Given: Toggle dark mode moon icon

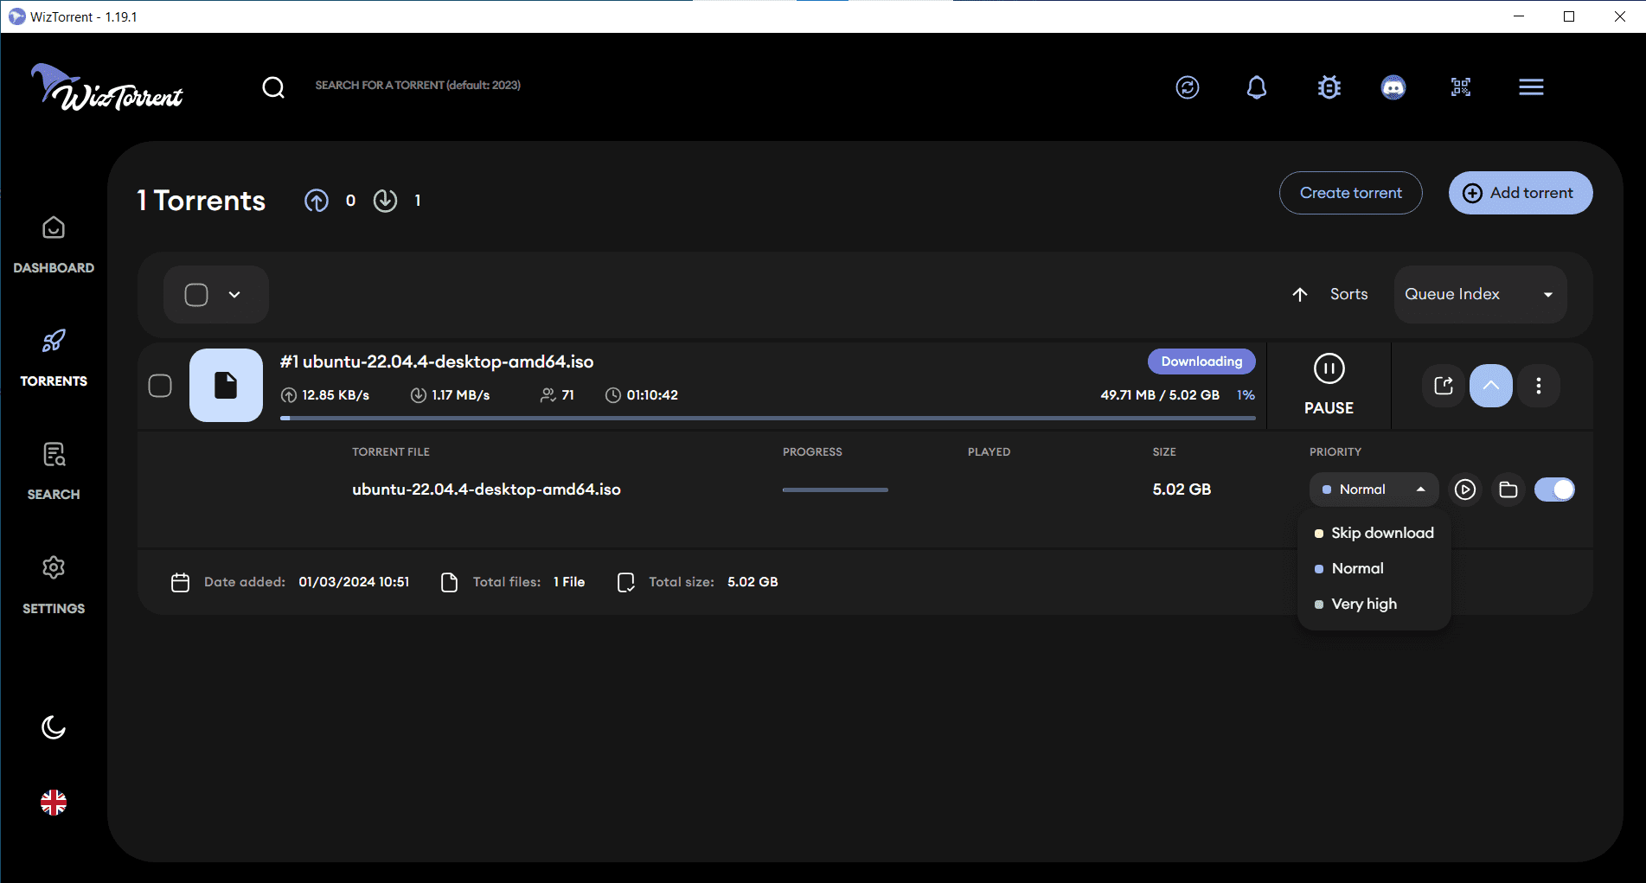Looking at the screenshot, I should tap(54, 727).
